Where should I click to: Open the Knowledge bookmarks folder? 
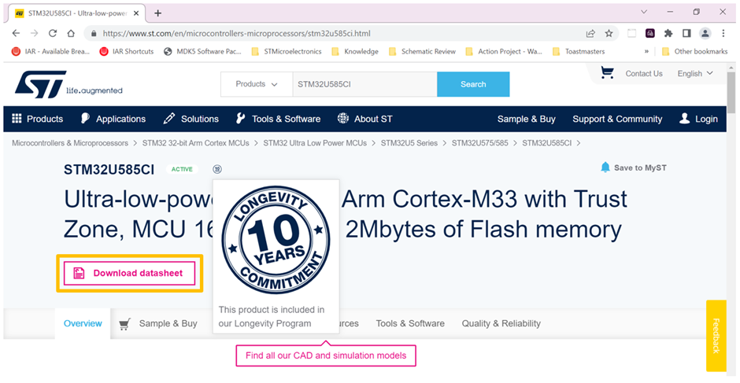(x=355, y=51)
